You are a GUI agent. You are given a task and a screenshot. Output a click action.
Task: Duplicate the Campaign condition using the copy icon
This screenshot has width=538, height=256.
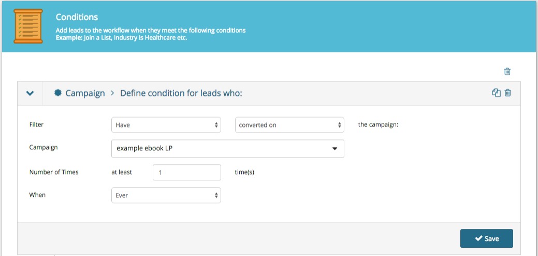496,93
